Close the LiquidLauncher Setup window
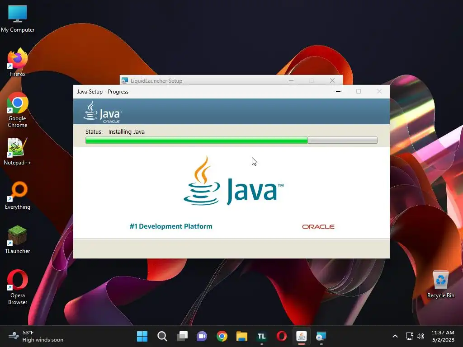 coord(332,80)
